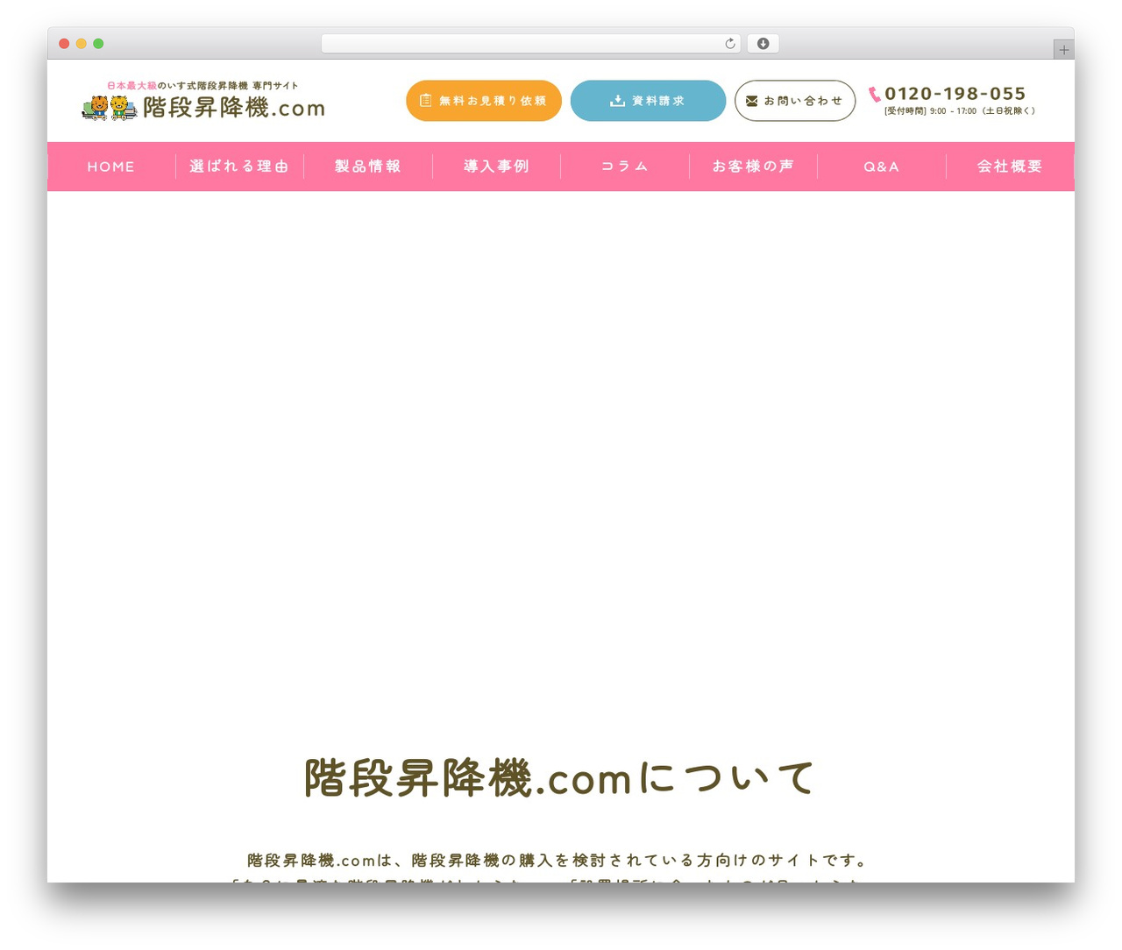This screenshot has height=950, width=1122.
Task: Click the clipboard icon on the orange estimate button
Action: coord(426,101)
